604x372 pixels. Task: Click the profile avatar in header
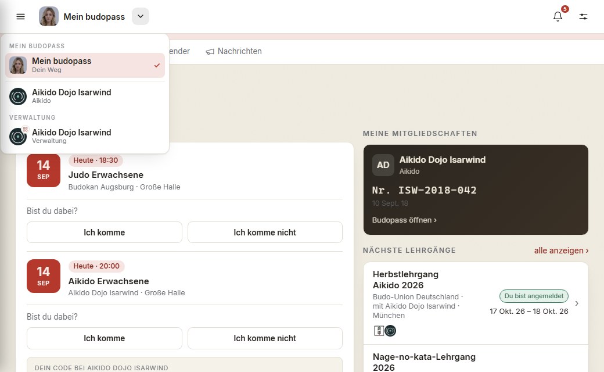[x=49, y=16]
